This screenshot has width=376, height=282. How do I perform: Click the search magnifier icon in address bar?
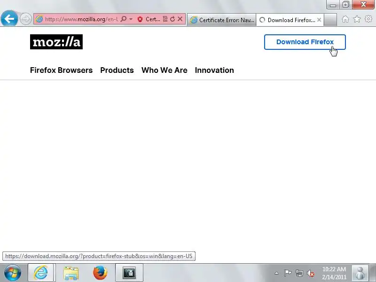click(124, 19)
